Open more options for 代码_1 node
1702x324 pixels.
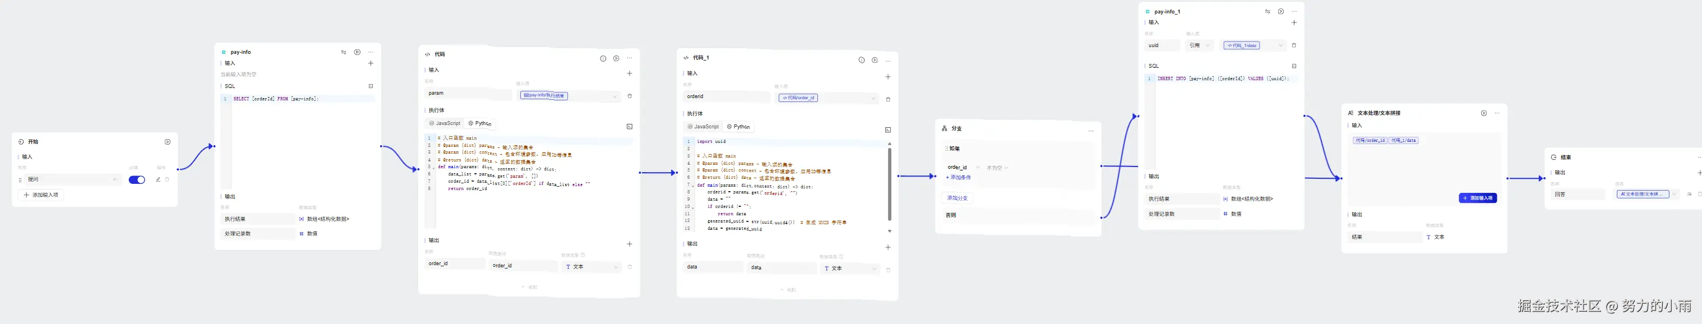[x=888, y=61]
